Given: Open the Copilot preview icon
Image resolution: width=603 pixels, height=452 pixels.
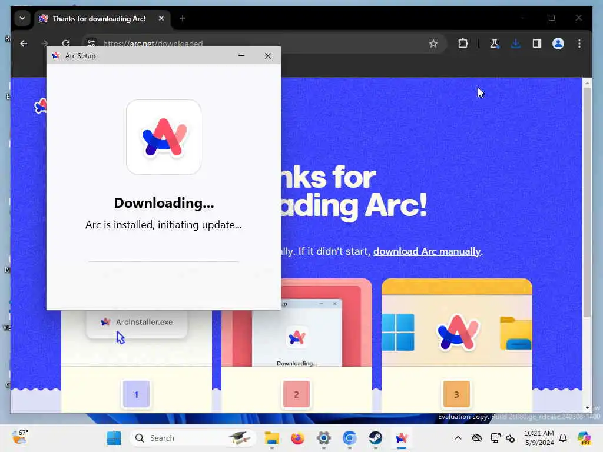Looking at the screenshot, I should click(x=584, y=438).
